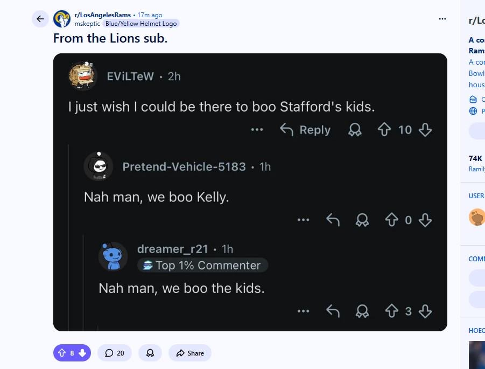View mskeptic's user profile
This screenshot has width=485, height=369.
(x=87, y=24)
